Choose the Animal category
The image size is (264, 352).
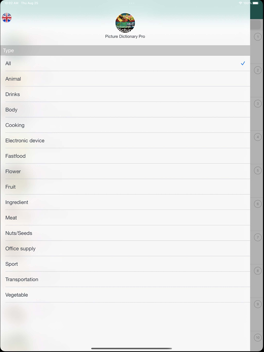pyautogui.click(x=125, y=79)
